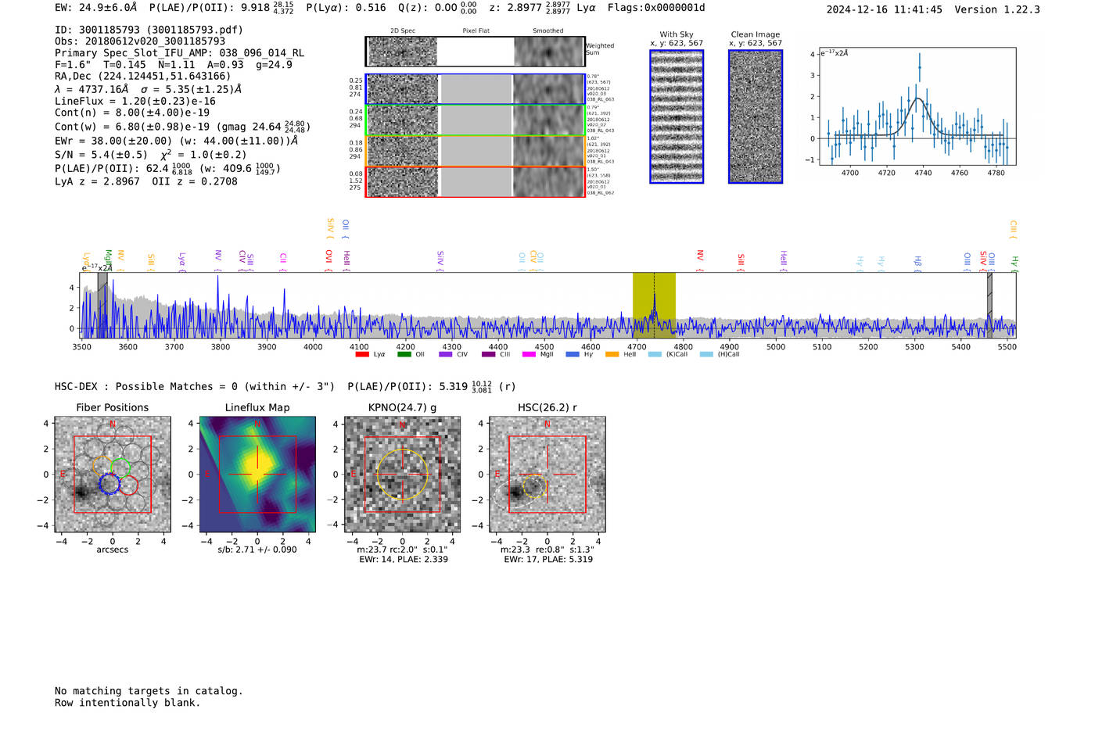Click the S/N = 5.4(±0.5) text

point(101,155)
